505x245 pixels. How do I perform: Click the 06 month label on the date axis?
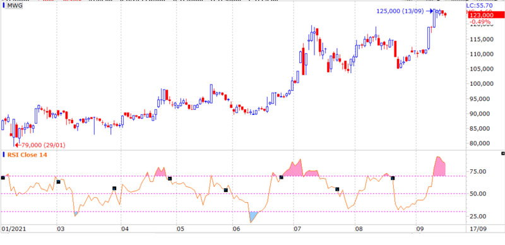pyautogui.click(x=235, y=229)
